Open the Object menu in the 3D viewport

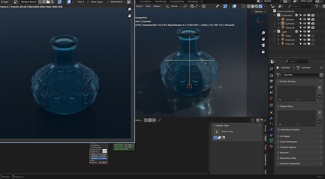pos(157,6)
